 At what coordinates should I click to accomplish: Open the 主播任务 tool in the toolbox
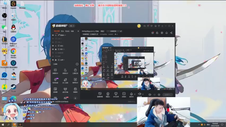pyautogui.click(x=75, y=71)
